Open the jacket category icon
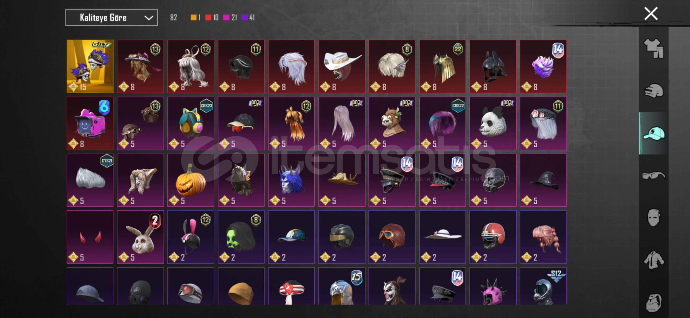Image resolution: width=690 pixels, height=318 pixels. point(653,260)
